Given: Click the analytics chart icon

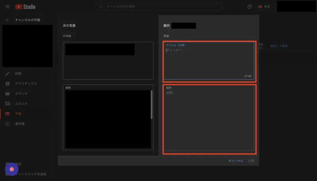Looking at the screenshot, I should pos(8,83).
